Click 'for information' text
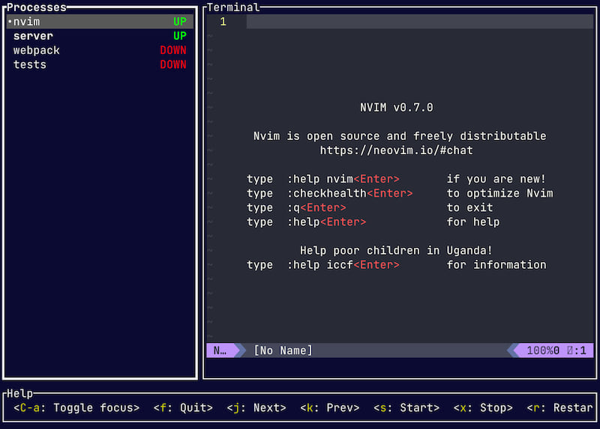 point(496,265)
